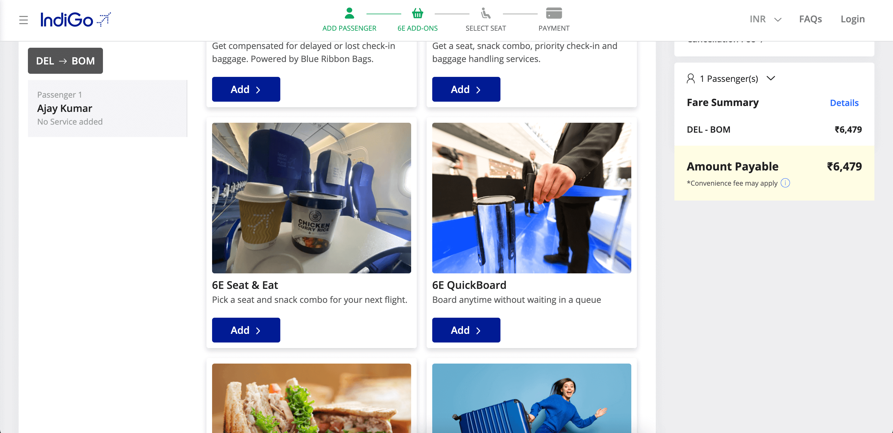Open convenience fee info icon

click(785, 183)
